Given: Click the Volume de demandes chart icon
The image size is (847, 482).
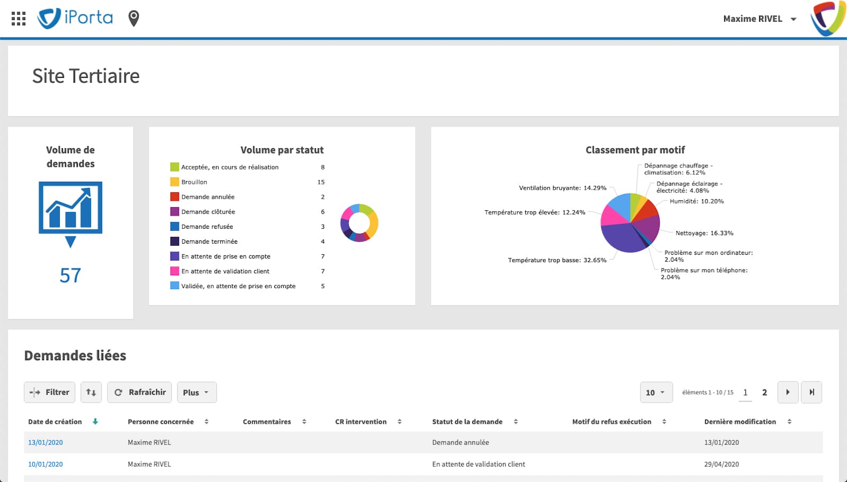Looking at the screenshot, I should 70,208.
